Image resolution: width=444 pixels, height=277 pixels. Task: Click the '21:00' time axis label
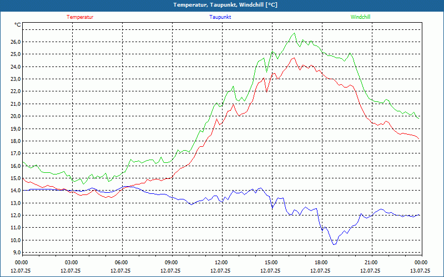click(x=372, y=263)
